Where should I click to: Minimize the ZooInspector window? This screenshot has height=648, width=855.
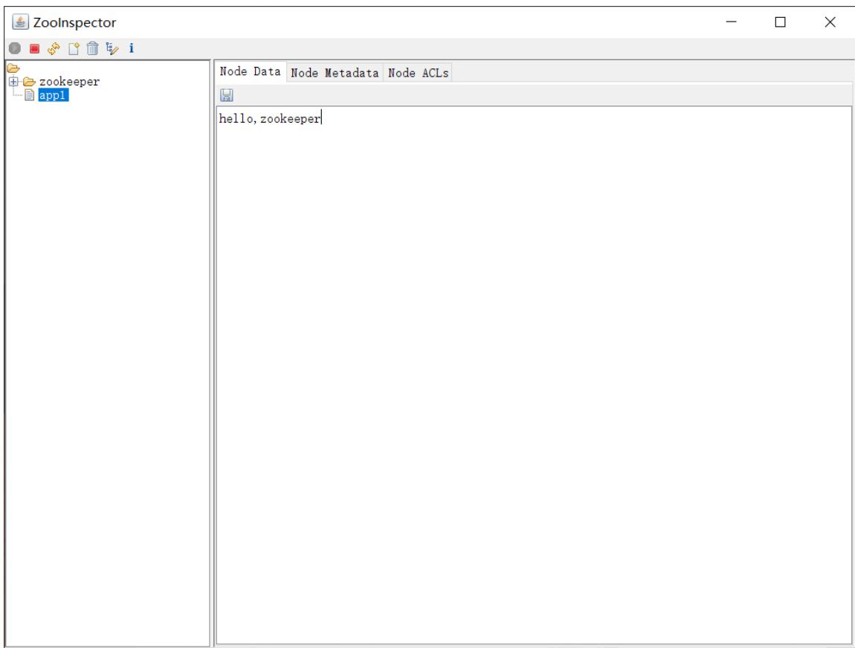[x=732, y=22]
